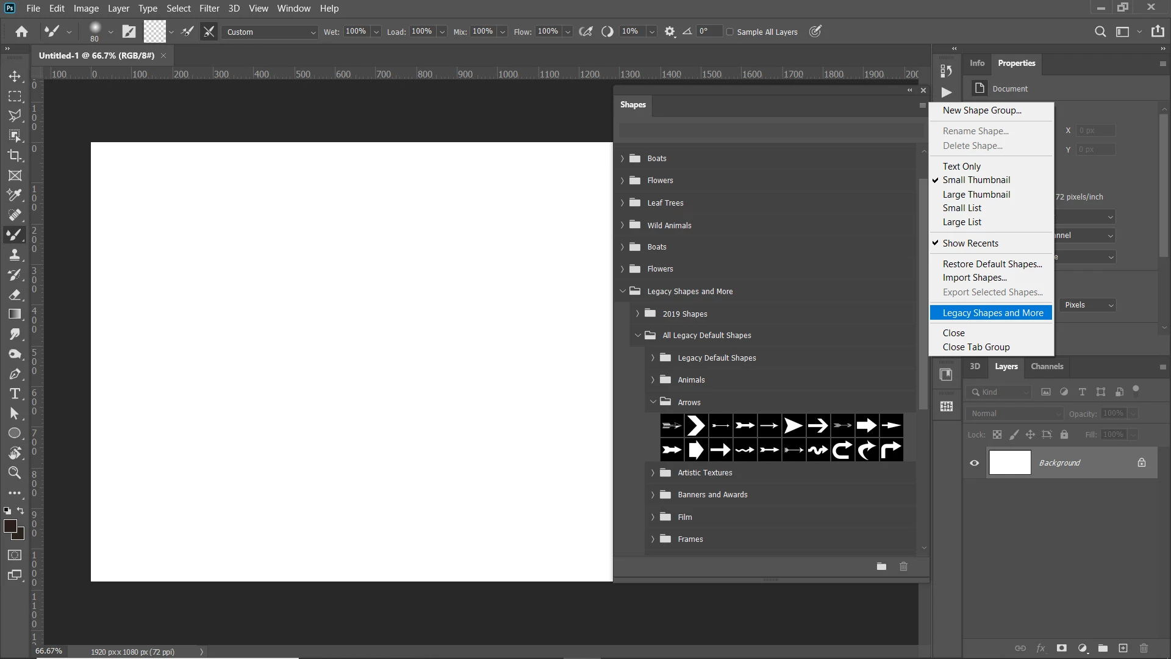The height and width of the screenshot is (659, 1171).
Task: Select the Zoom tool in toolbar
Action: pos(15,473)
